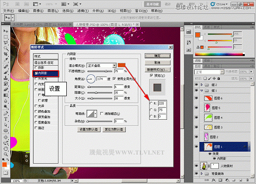Select the Dodge tool
Viewport: 256px width, 184px height.
6,106
